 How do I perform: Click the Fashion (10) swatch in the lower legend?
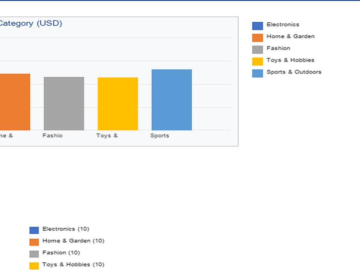tap(34, 254)
